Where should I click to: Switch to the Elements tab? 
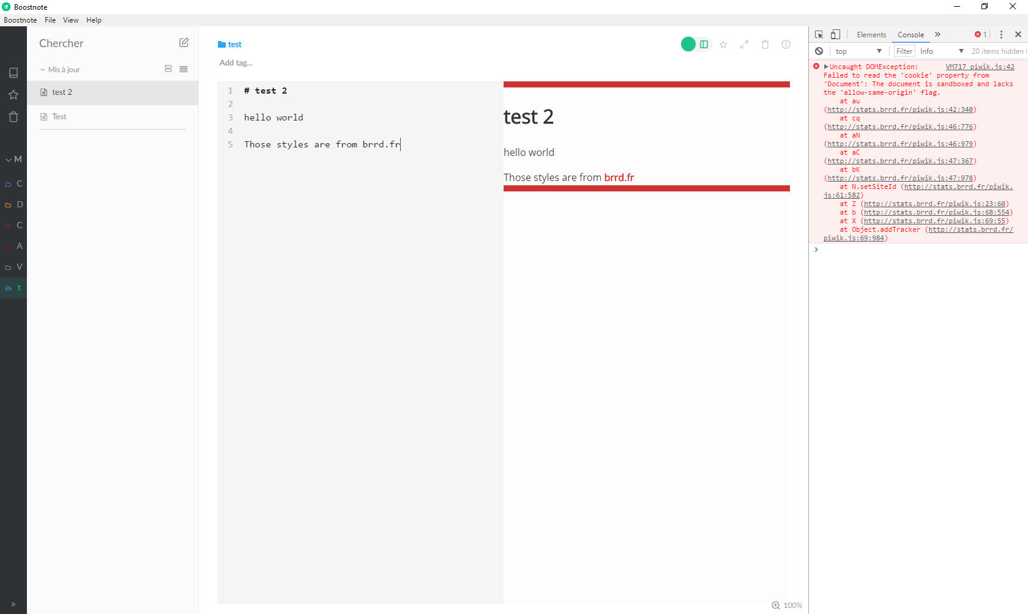871,35
